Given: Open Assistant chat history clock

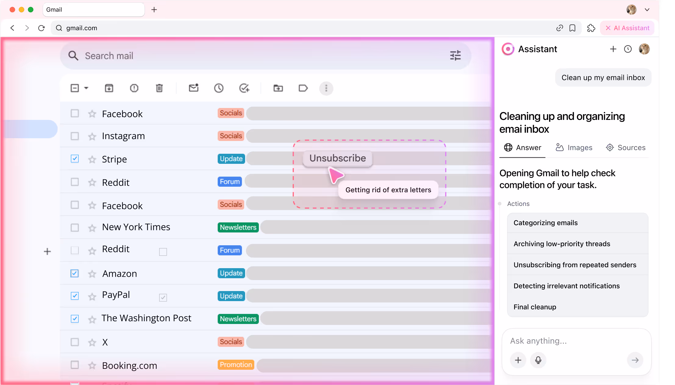Looking at the screenshot, I should (x=628, y=49).
